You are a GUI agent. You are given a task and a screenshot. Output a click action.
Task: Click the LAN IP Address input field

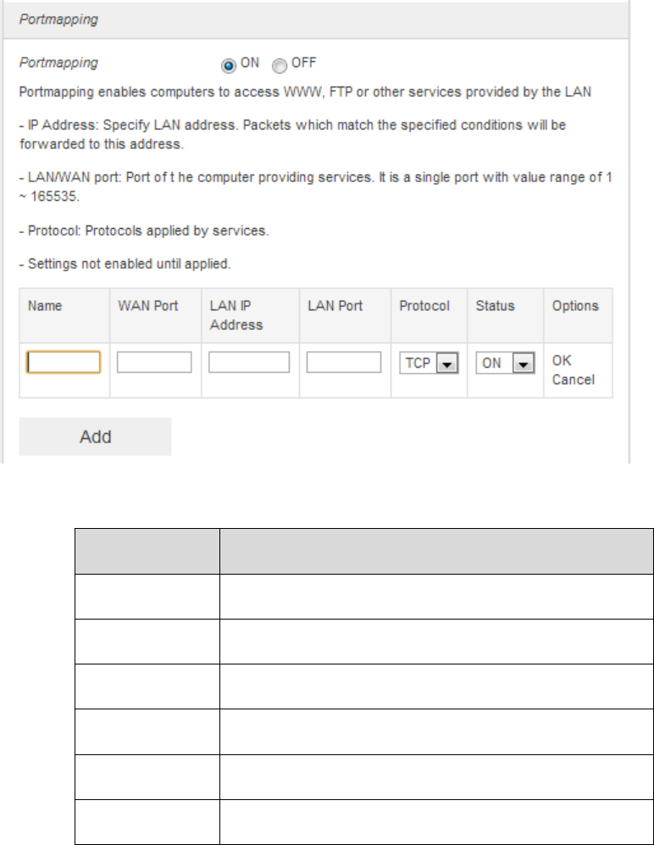[x=249, y=362]
